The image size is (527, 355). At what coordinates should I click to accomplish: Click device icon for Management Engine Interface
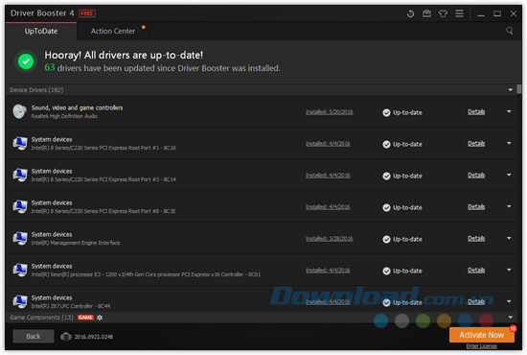coord(20,238)
